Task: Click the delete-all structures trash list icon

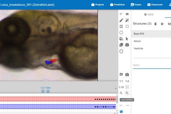Action: click(x=162, y=24)
